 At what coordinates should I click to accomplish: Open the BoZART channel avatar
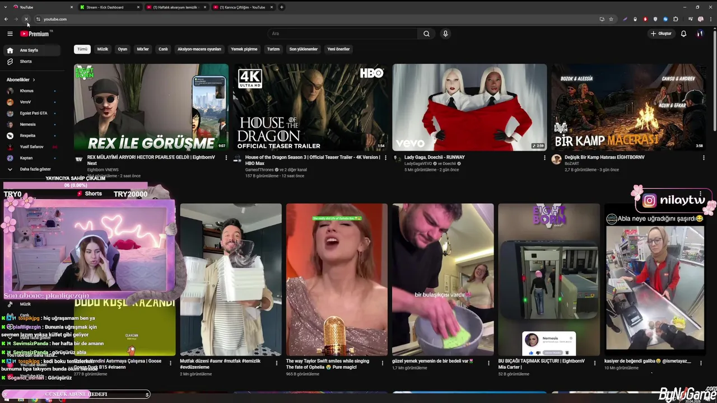[556, 160]
